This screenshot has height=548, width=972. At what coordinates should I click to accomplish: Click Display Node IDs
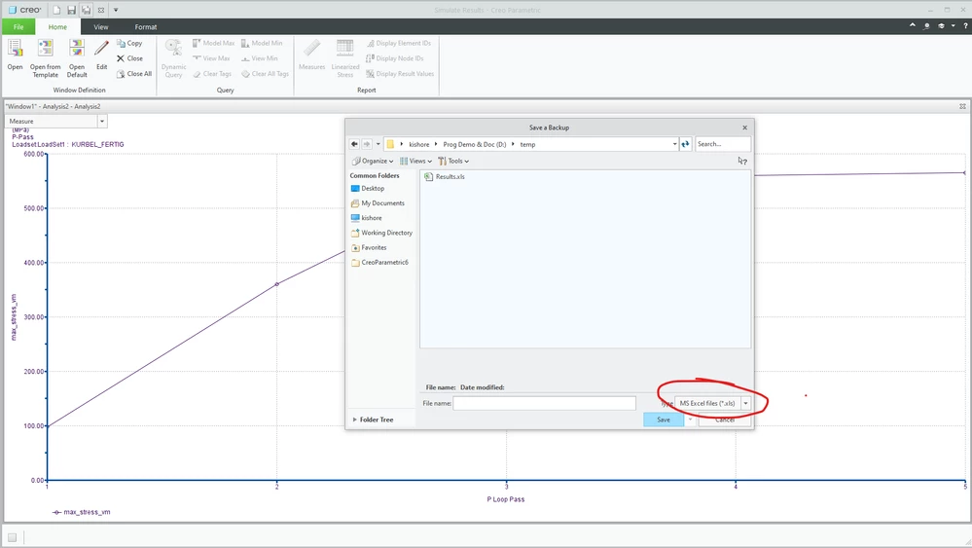point(395,58)
